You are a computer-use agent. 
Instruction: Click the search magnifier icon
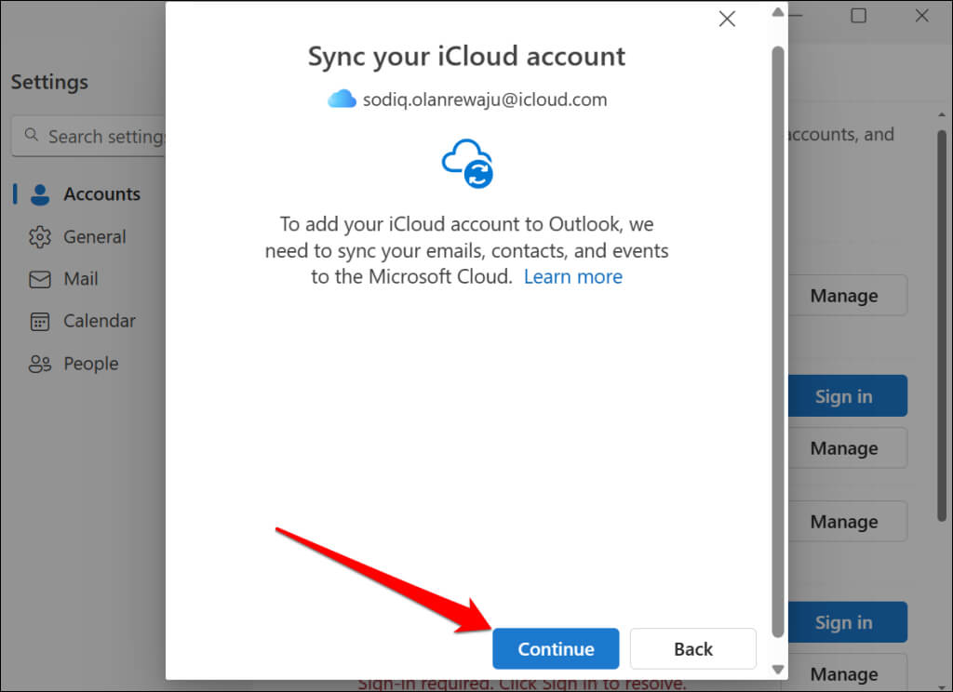[x=32, y=135]
